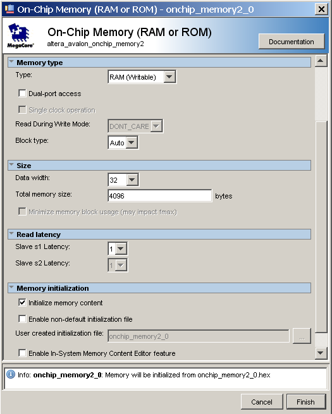Image resolution: width=332 pixels, height=414 pixels.
Task: Click the scrollbar down arrow
Action: tap(321, 353)
